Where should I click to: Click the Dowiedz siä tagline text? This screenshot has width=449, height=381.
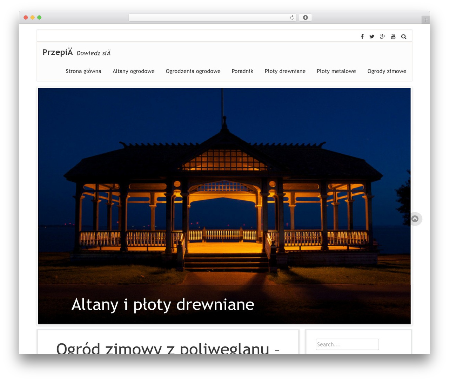click(x=94, y=53)
